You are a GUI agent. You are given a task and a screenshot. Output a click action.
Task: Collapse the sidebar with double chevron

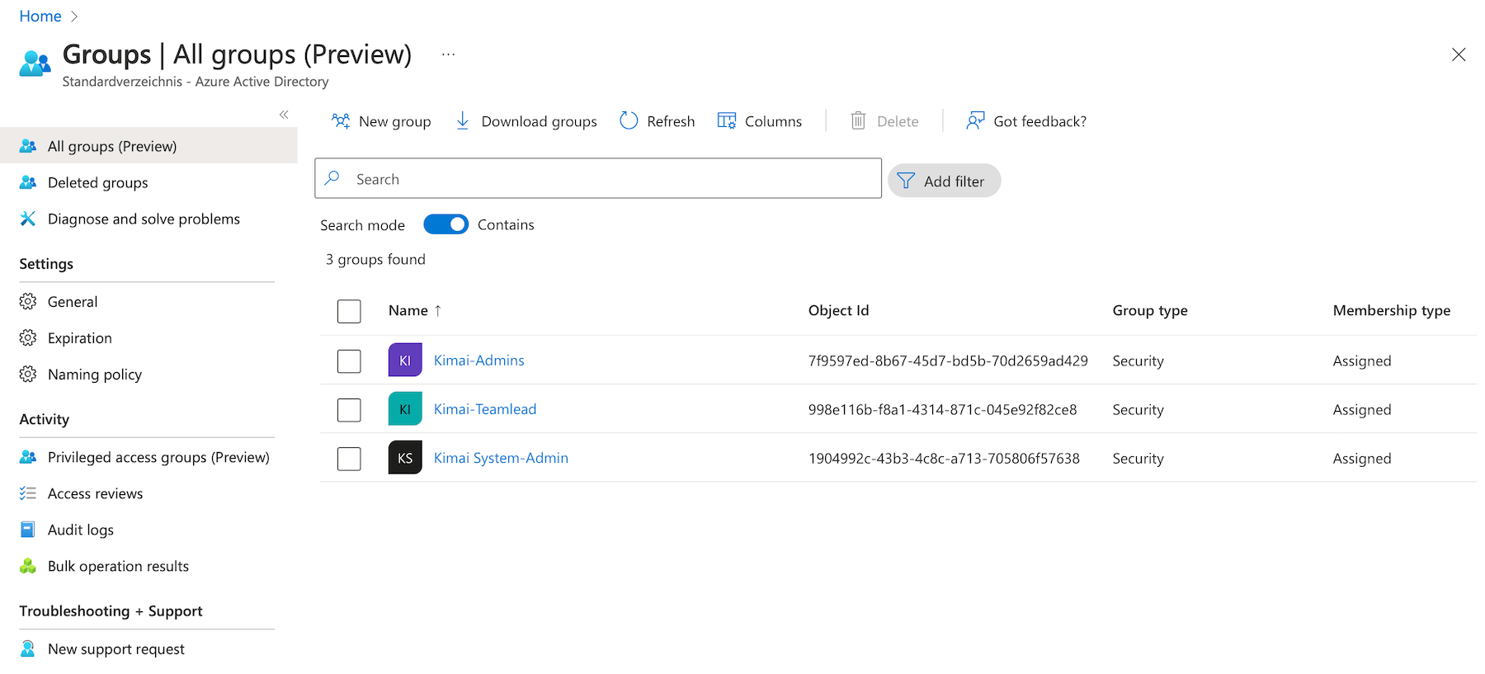[x=284, y=115]
